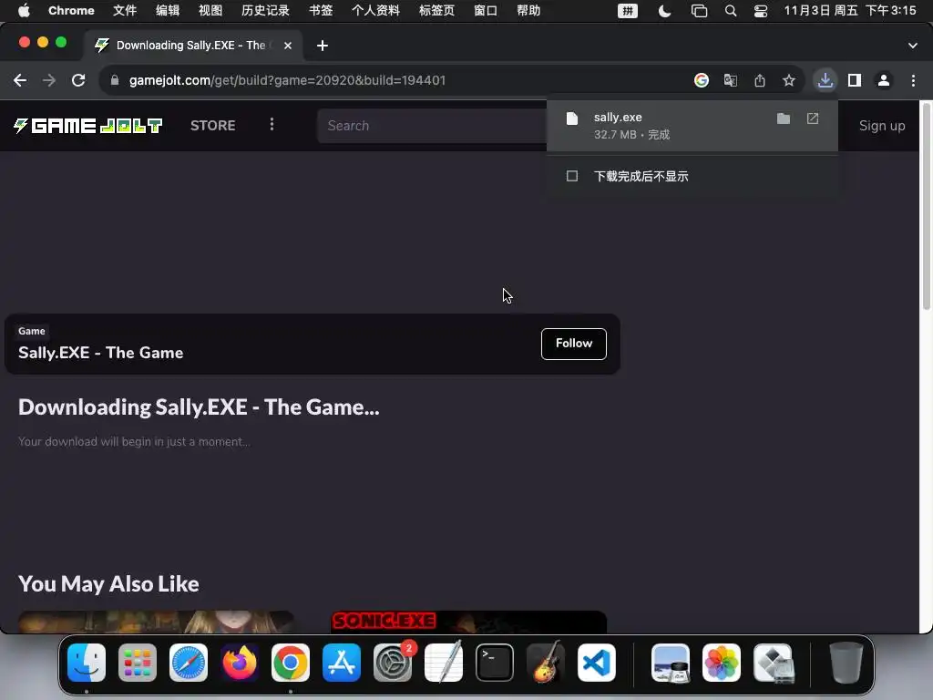Open the 文件 menu
The width and height of the screenshot is (933, 700).
click(x=124, y=11)
